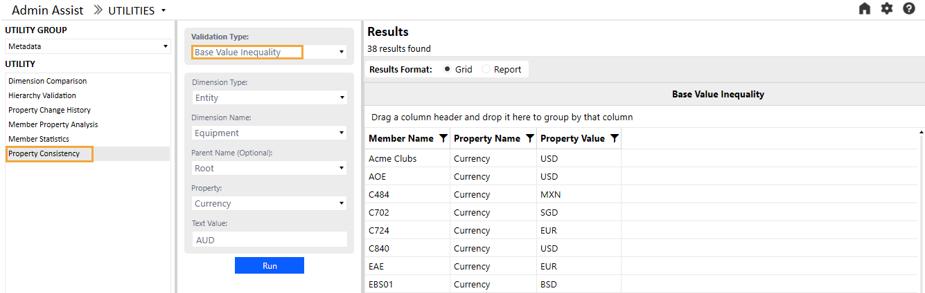
Task: Select the Acme Clubs row
Action: (393, 159)
